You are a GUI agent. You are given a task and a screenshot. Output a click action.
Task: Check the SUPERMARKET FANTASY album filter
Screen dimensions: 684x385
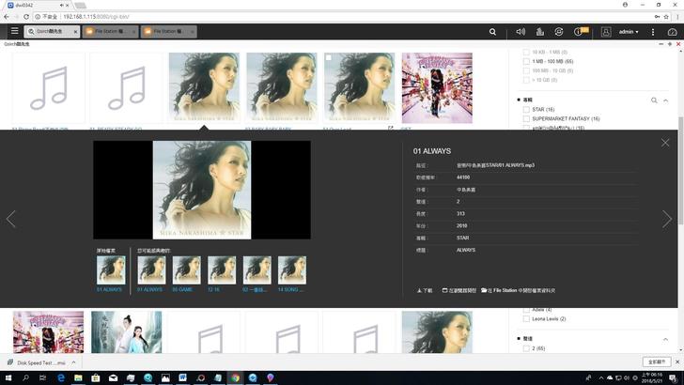click(x=527, y=119)
